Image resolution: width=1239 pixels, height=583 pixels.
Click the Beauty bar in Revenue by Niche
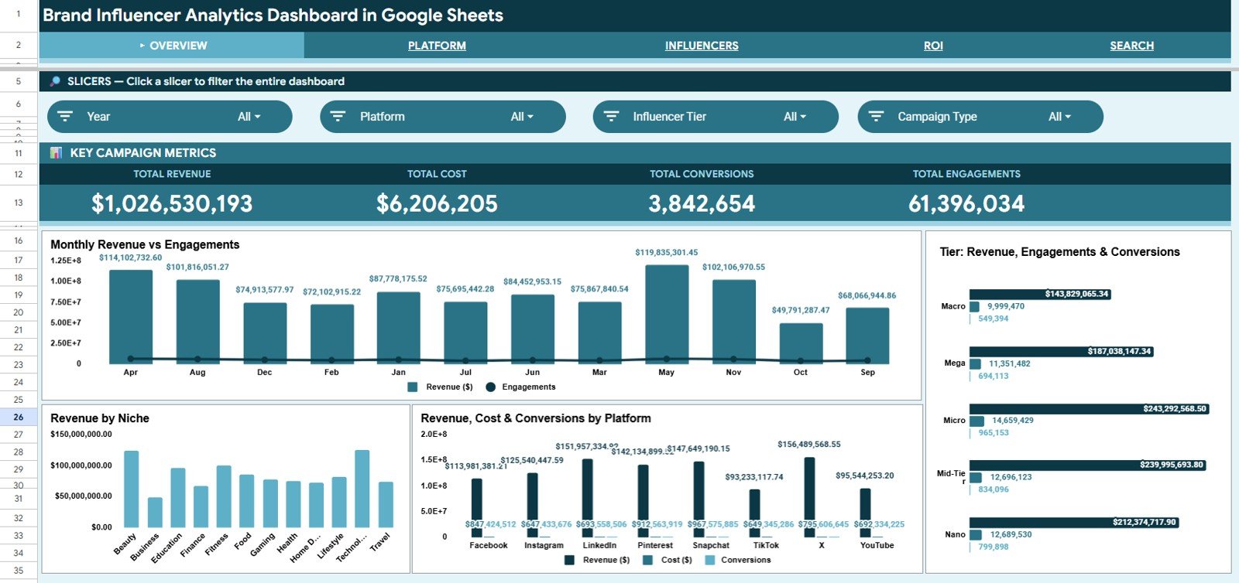(x=131, y=489)
